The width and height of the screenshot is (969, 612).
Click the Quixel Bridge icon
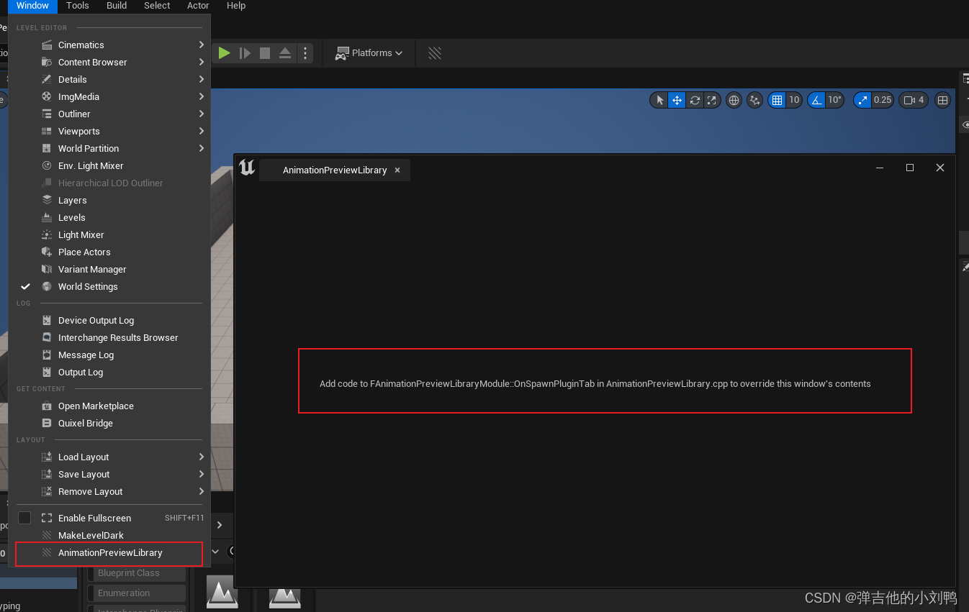pos(47,423)
